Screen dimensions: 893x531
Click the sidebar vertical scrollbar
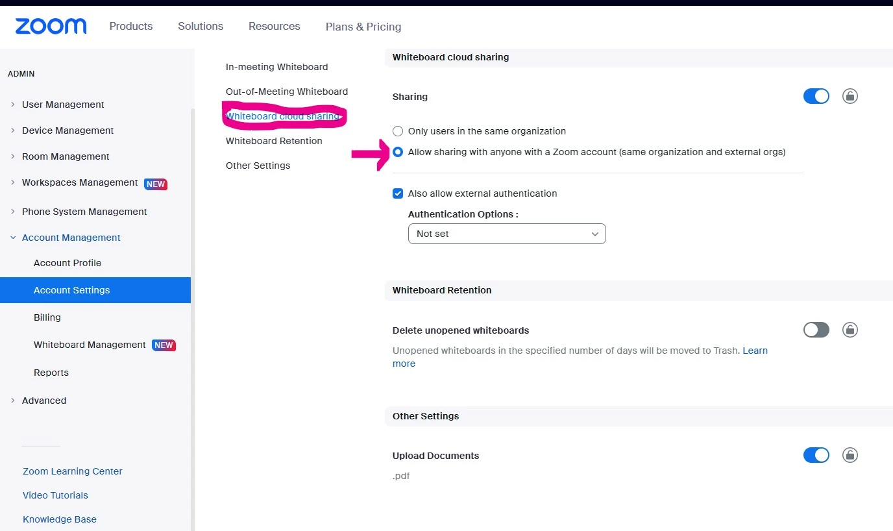pos(192,318)
